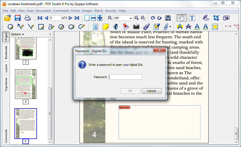
Task: Collapse the side panel with the arrow
Action: pos(50,34)
